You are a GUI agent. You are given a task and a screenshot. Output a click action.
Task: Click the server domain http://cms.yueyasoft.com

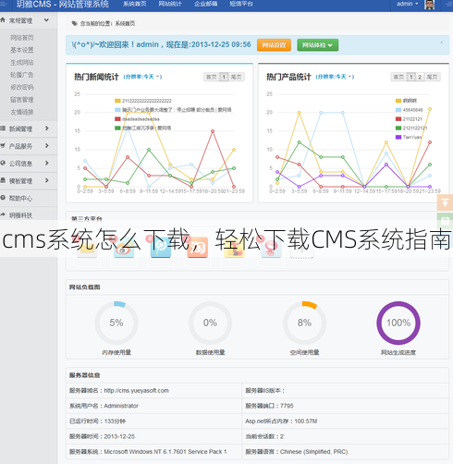(137, 391)
